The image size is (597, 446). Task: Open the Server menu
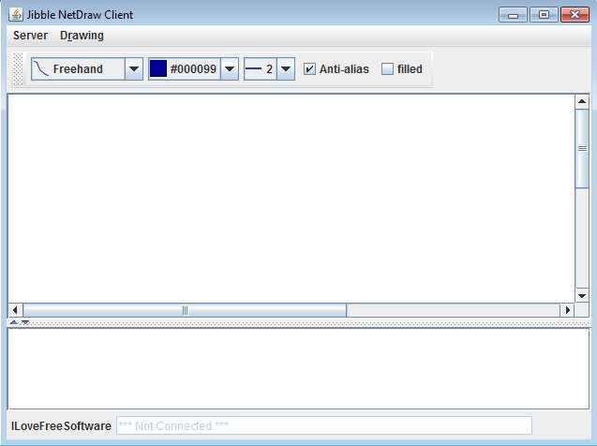coord(30,36)
